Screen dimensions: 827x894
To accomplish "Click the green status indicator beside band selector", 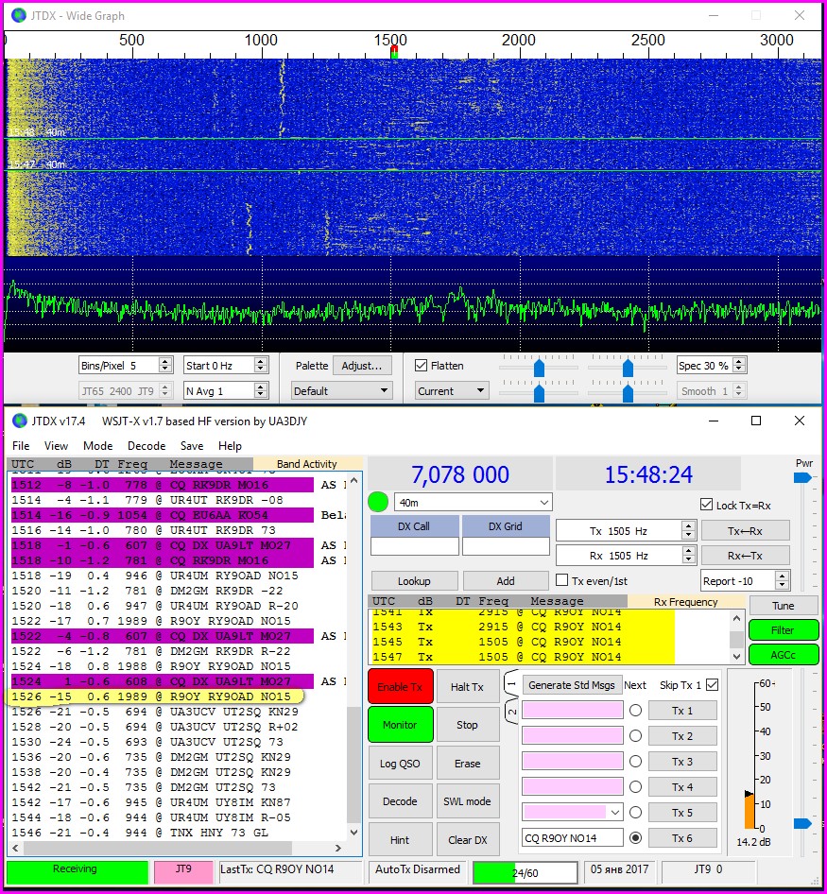I will 379,502.
